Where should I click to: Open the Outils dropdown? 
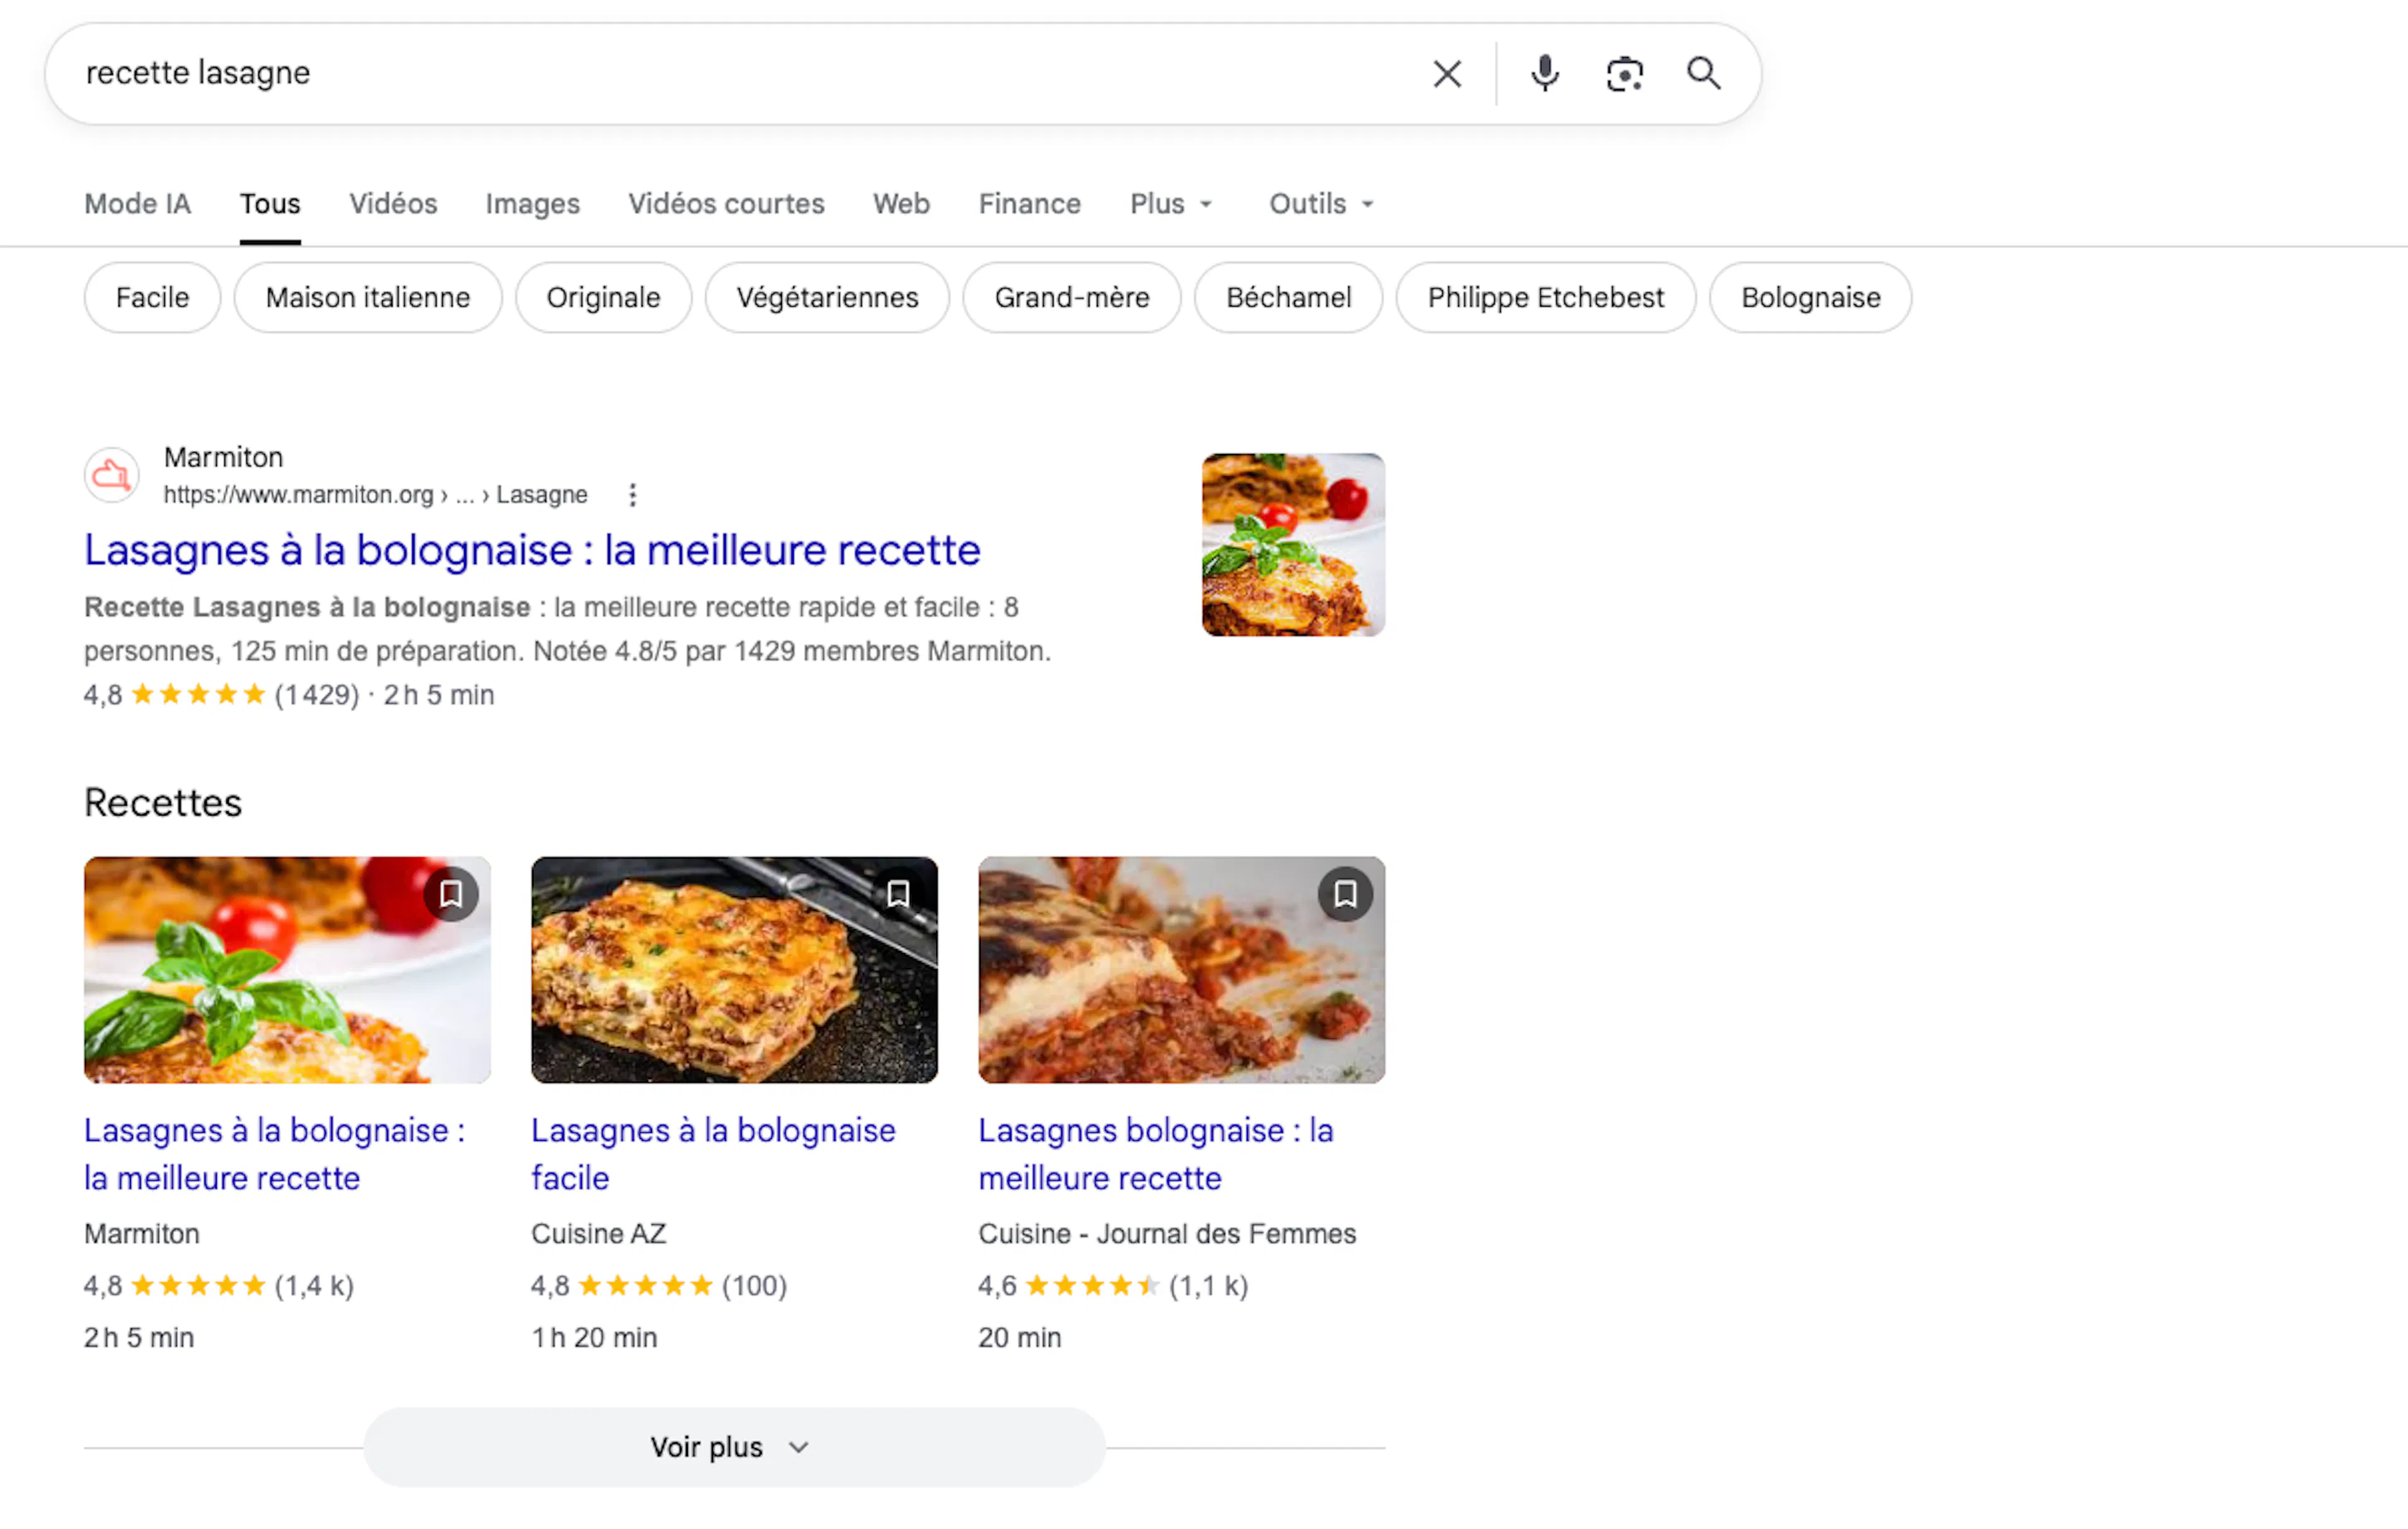pos(1322,204)
